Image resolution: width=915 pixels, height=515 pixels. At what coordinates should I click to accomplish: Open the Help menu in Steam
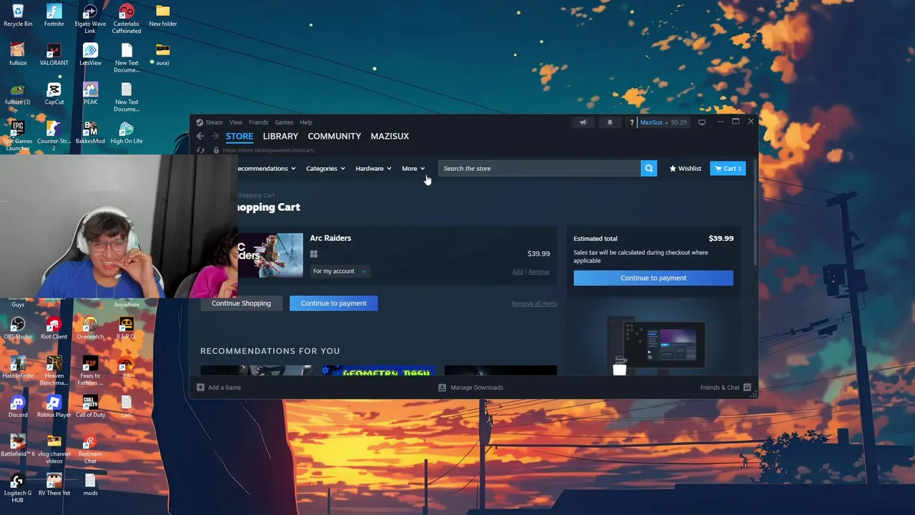point(306,122)
